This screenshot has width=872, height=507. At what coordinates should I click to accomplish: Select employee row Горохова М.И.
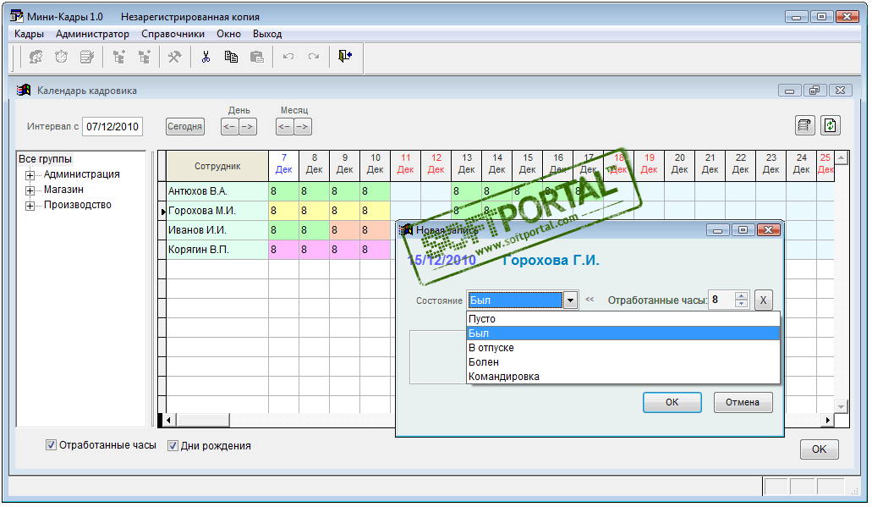(x=217, y=211)
